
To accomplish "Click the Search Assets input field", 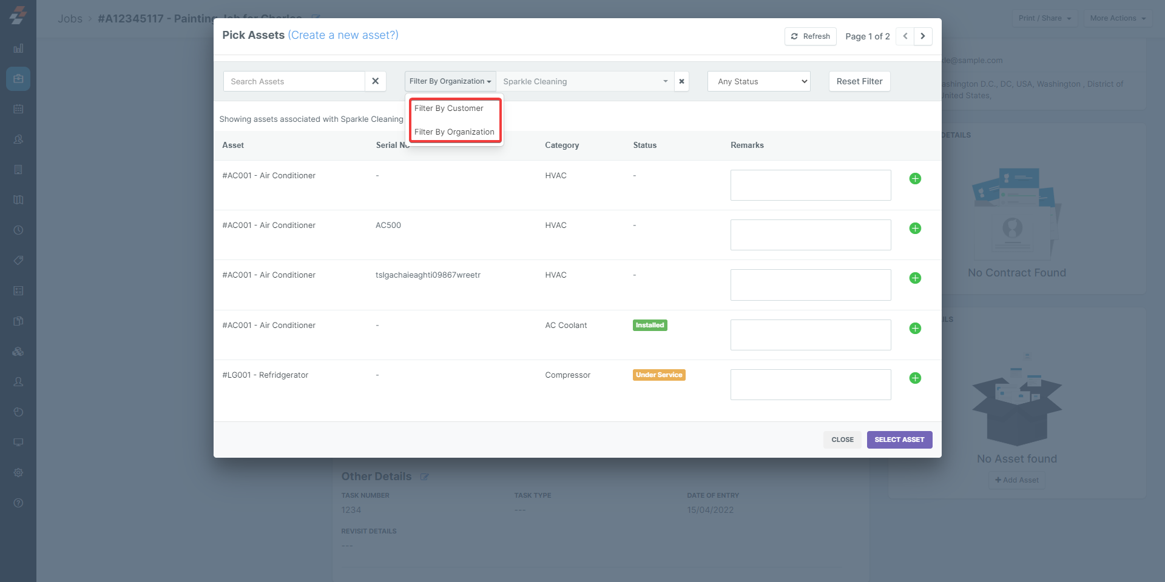I will pyautogui.click(x=294, y=81).
